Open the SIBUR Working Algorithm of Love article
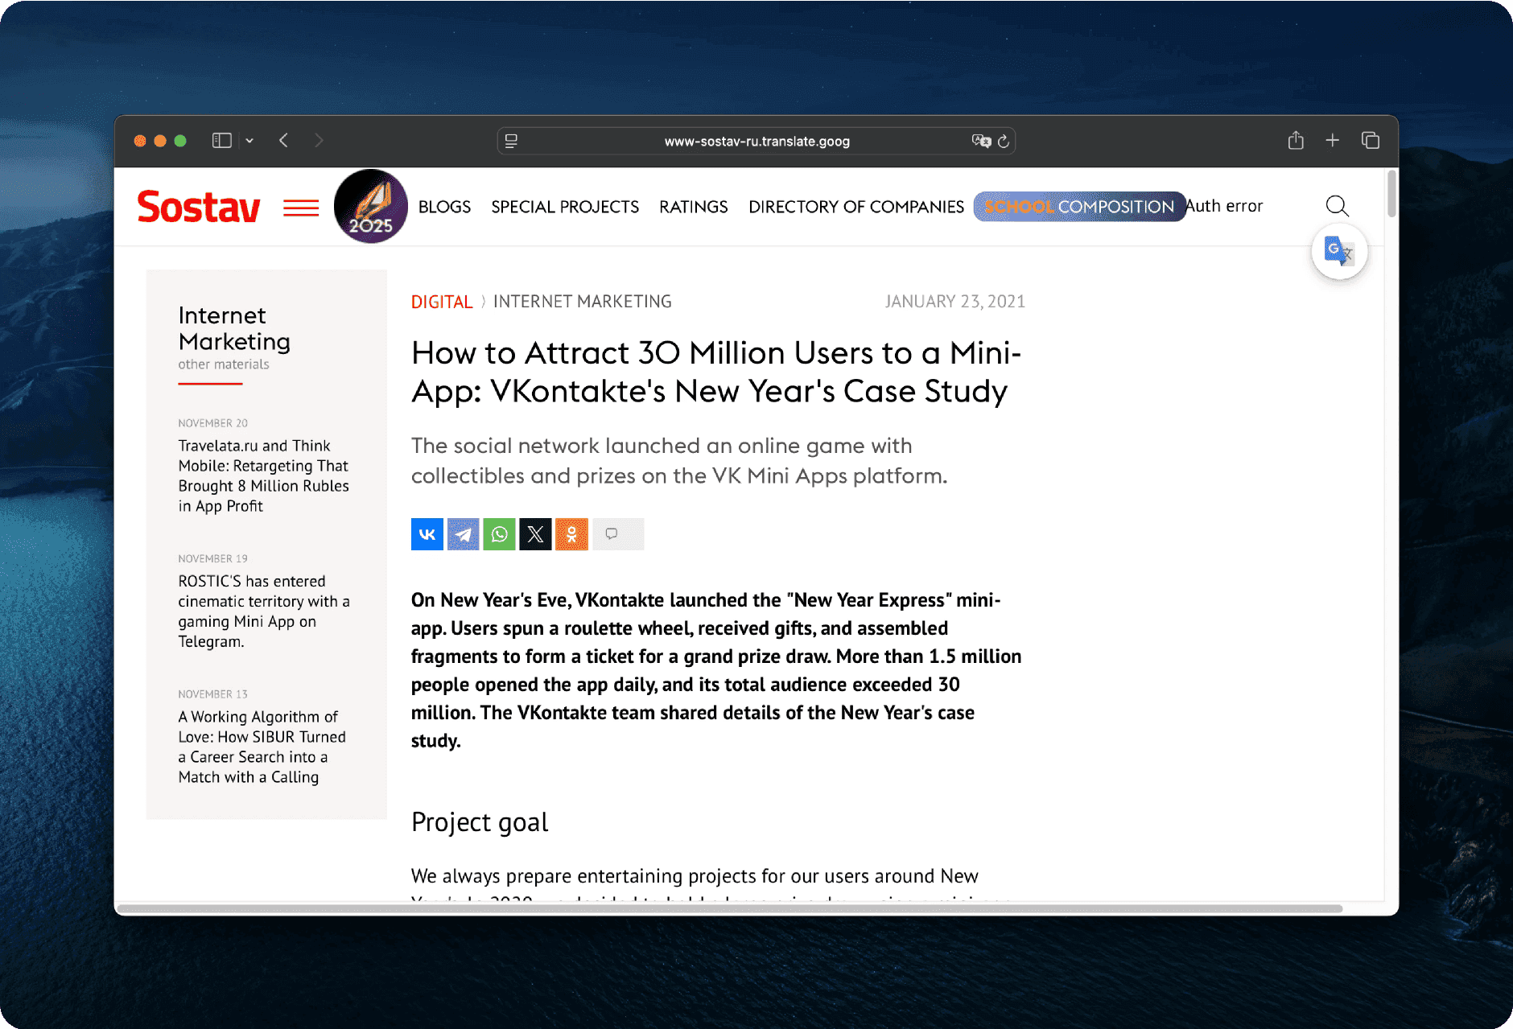 [262, 747]
